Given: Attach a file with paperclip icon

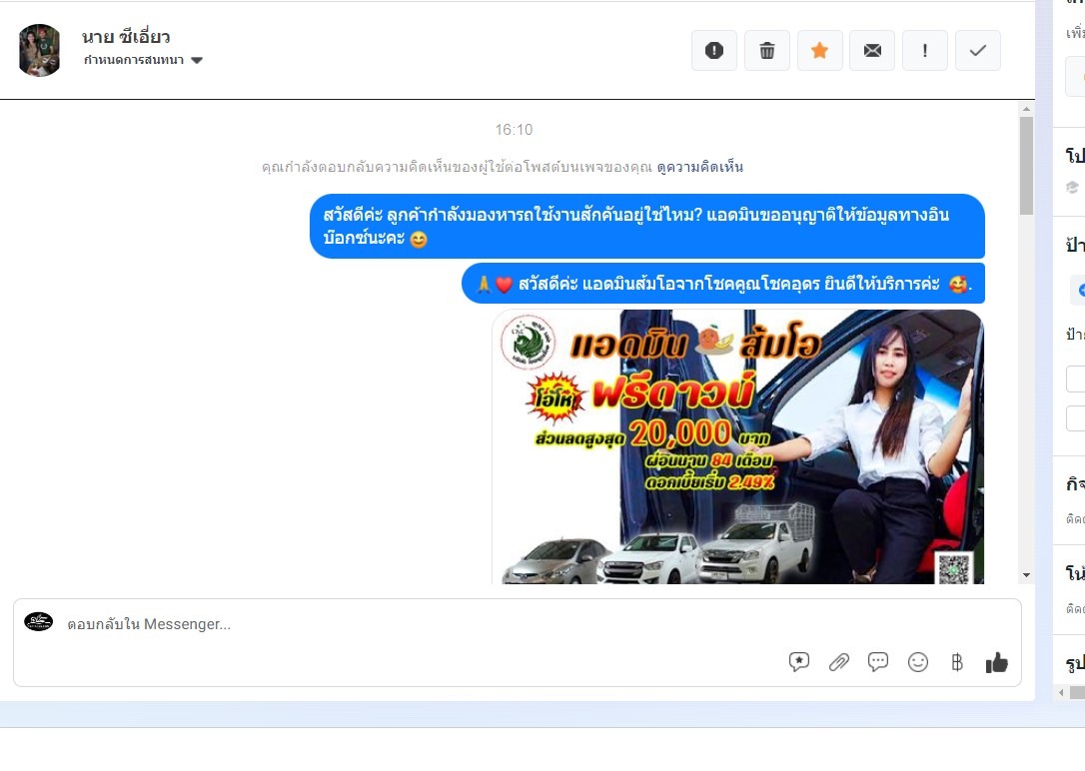Looking at the screenshot, I should click(839, 662).
